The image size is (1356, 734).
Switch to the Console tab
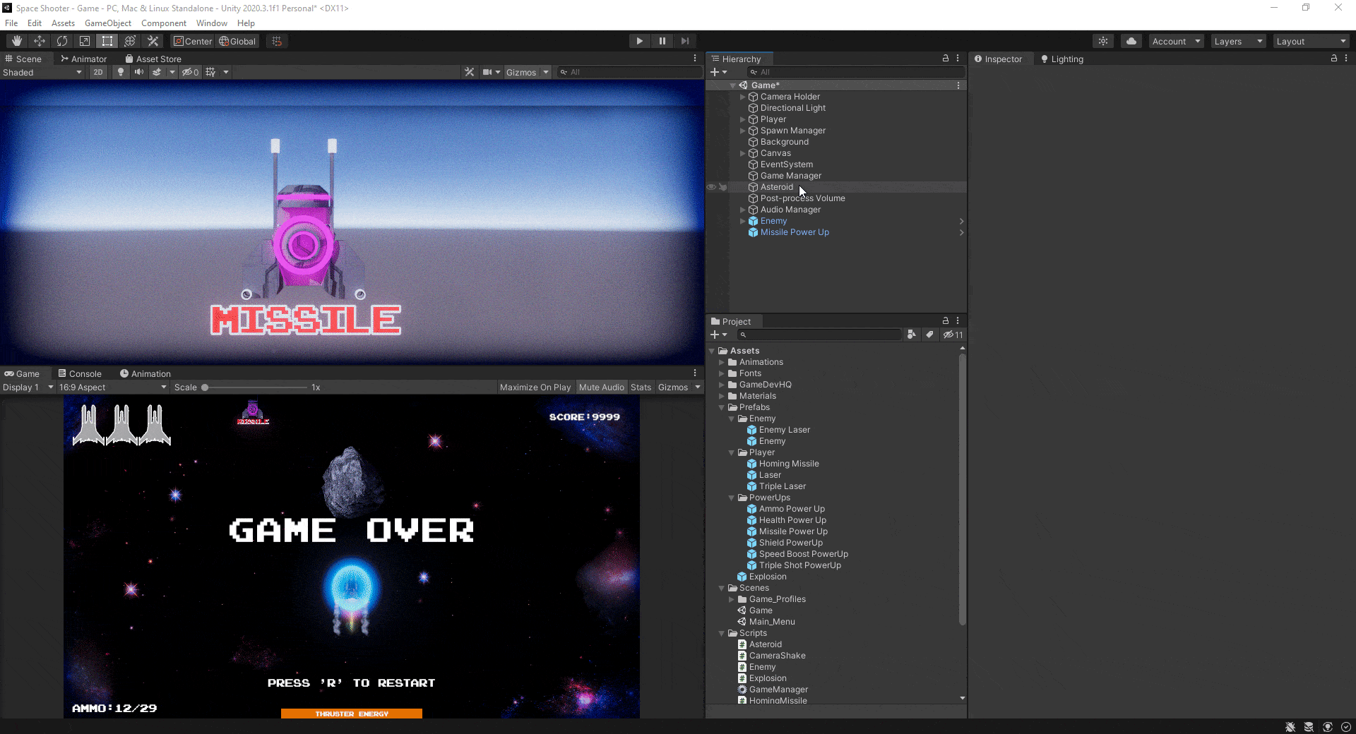click(80, 373)
